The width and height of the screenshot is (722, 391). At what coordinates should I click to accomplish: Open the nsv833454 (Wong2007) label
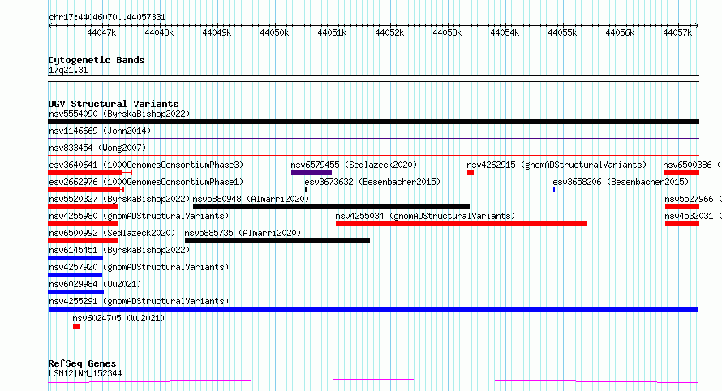(x=97, y=148)
